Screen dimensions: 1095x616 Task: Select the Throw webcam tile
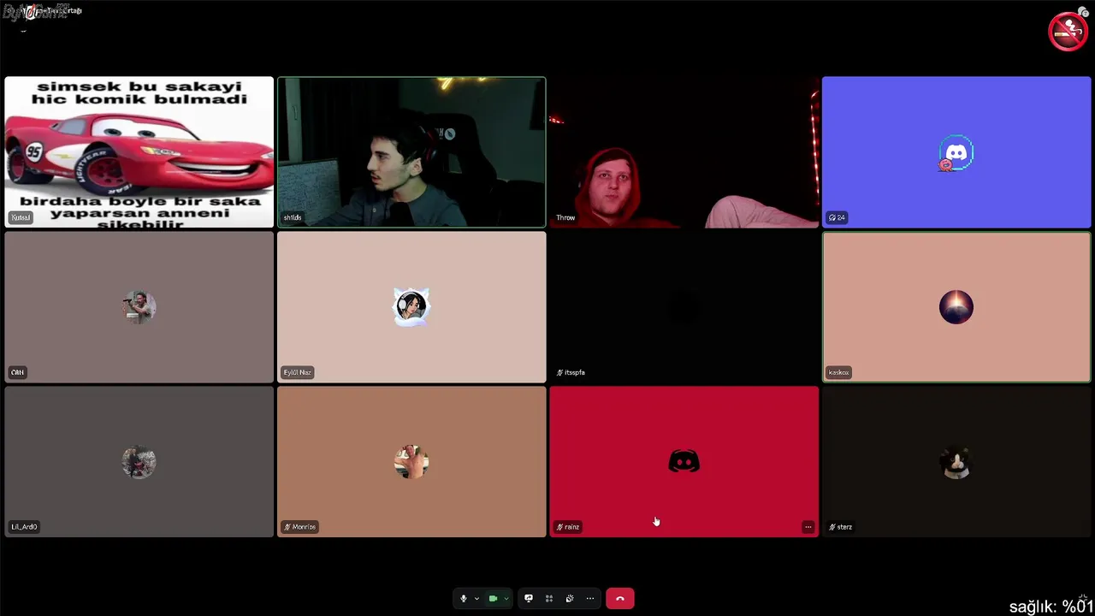click(x=684, y=152)
